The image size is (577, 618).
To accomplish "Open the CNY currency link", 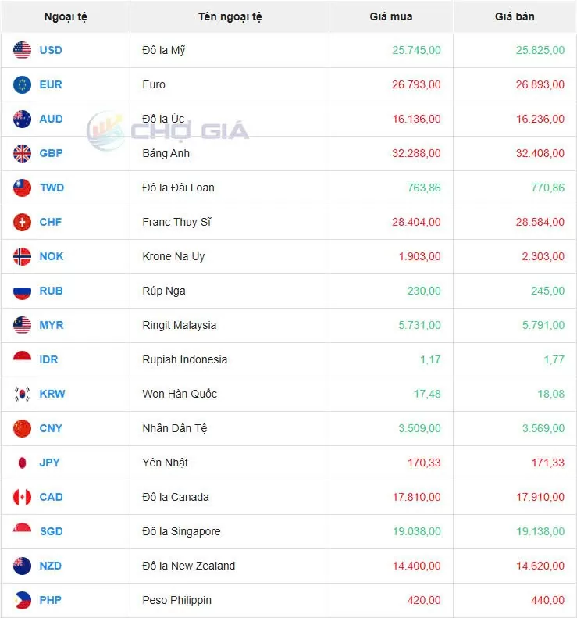I will coord(51,428).
